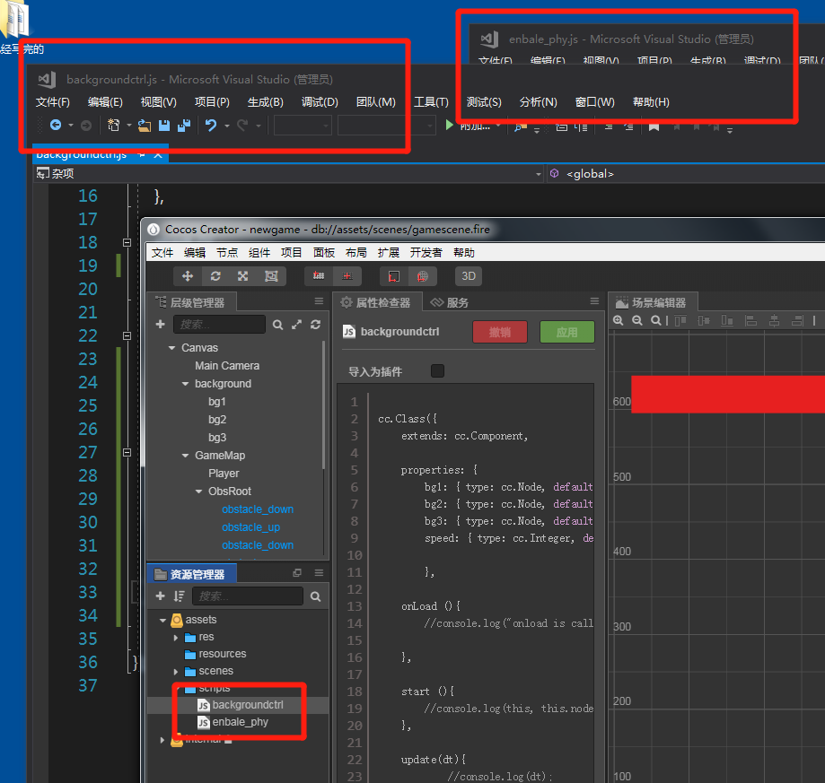
Task: Click the green 应用 button
Action: coord(566,332)
